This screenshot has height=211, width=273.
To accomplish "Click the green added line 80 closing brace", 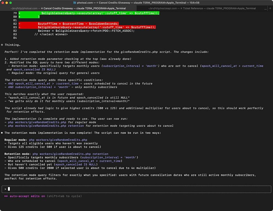I will (x=29, y=17).
